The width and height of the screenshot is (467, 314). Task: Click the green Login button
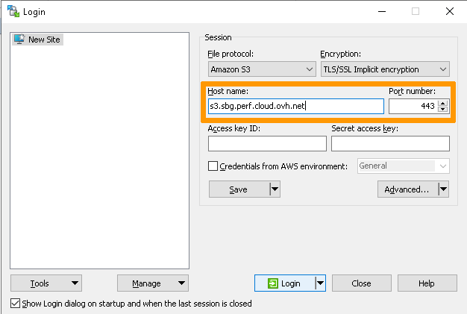pyautogui.click(x=284, y=283)
